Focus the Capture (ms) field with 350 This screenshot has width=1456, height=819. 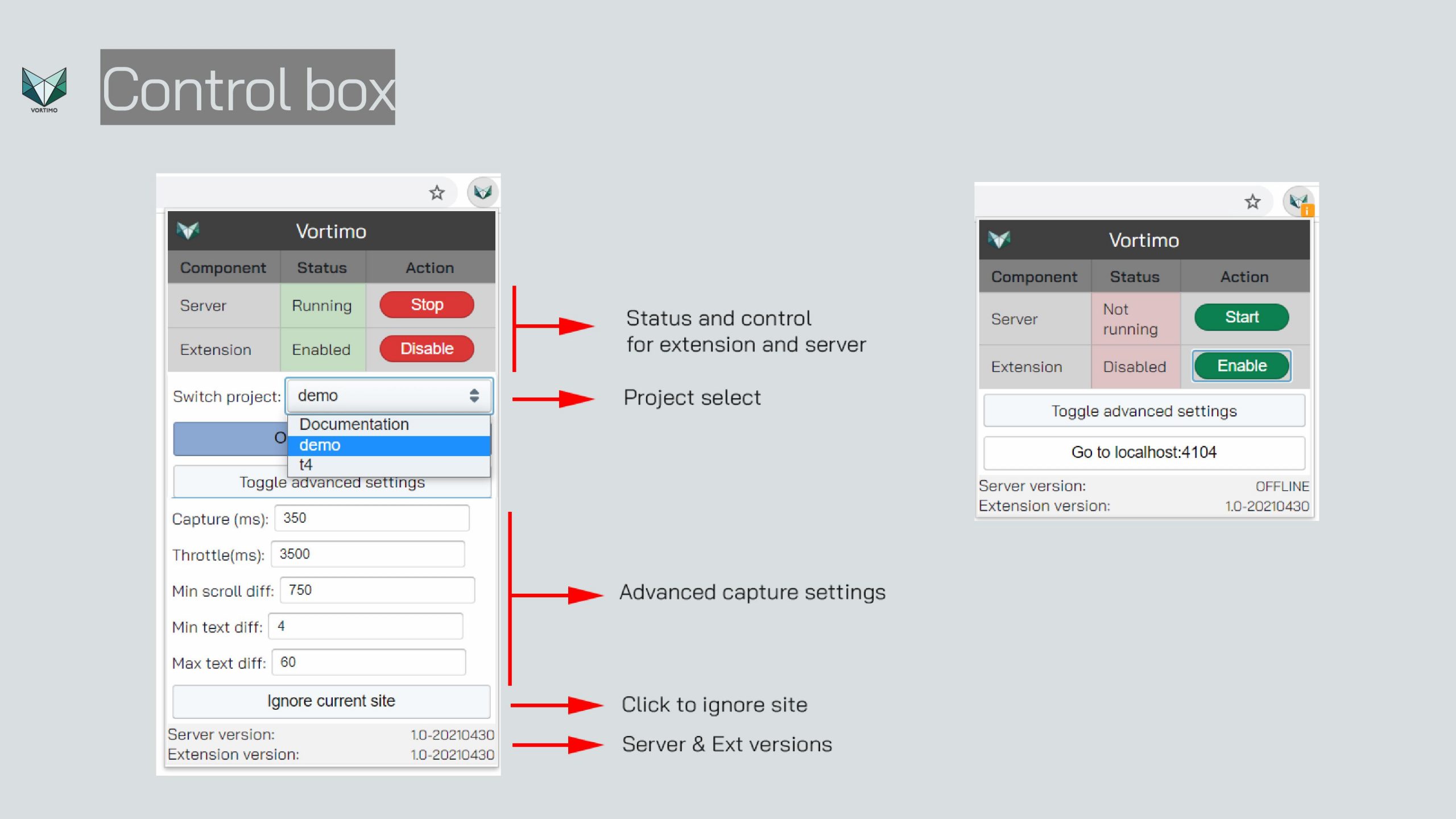[x=372, y=518]
